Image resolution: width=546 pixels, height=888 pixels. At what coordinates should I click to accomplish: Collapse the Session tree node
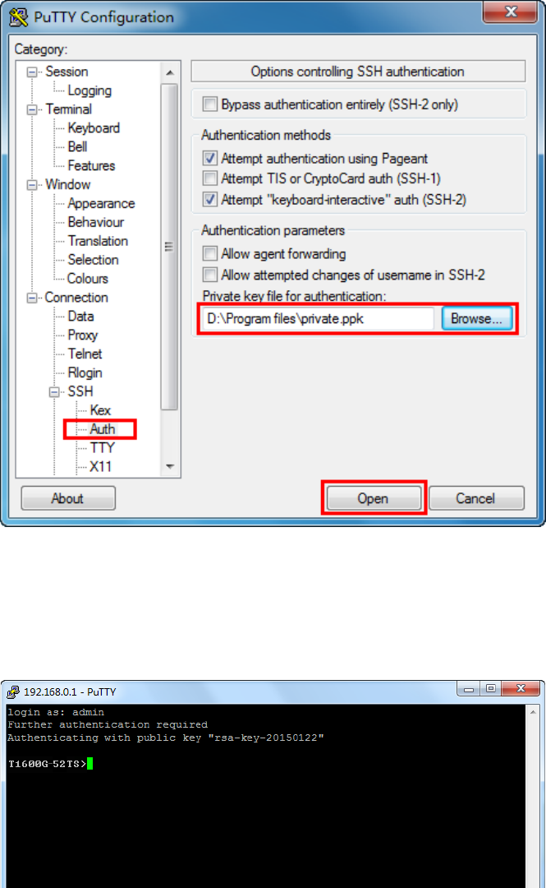[32, 72]
